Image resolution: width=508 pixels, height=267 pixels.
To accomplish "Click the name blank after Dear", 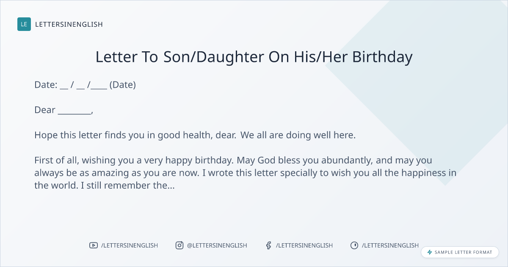I will [74, 111].
